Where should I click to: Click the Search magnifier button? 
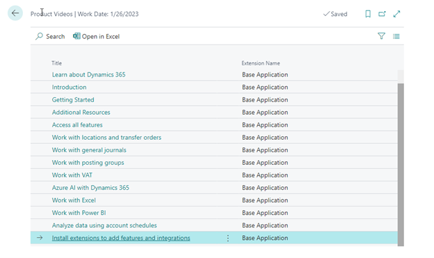(50, 36)
